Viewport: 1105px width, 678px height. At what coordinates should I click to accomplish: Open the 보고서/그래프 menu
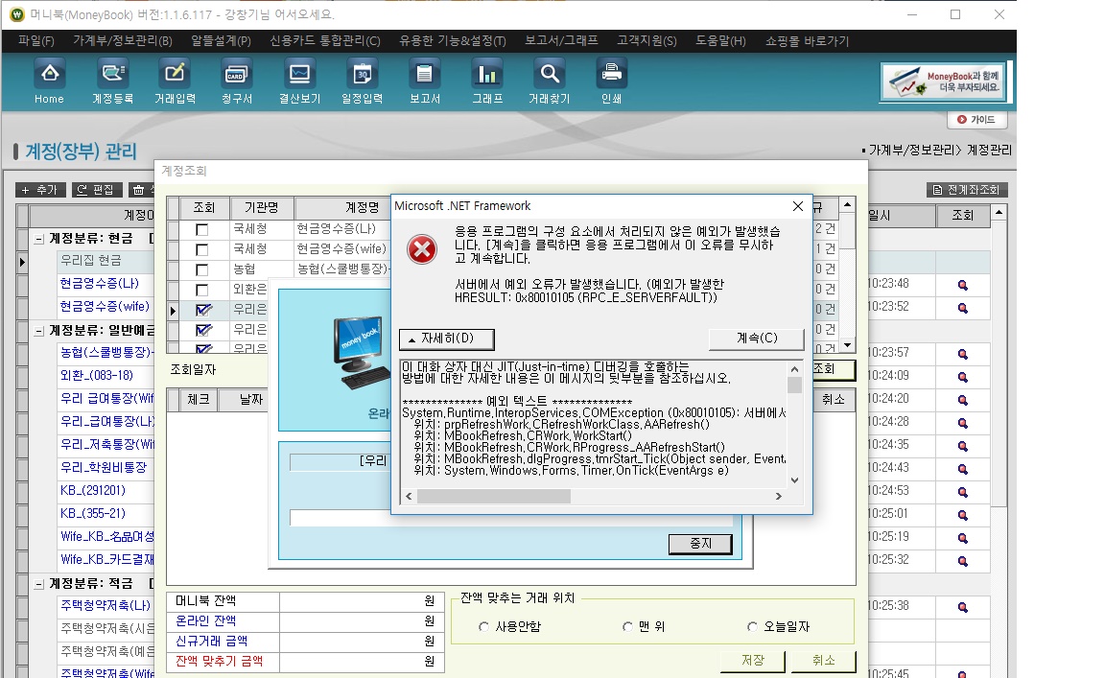click(x=561, y=41)
